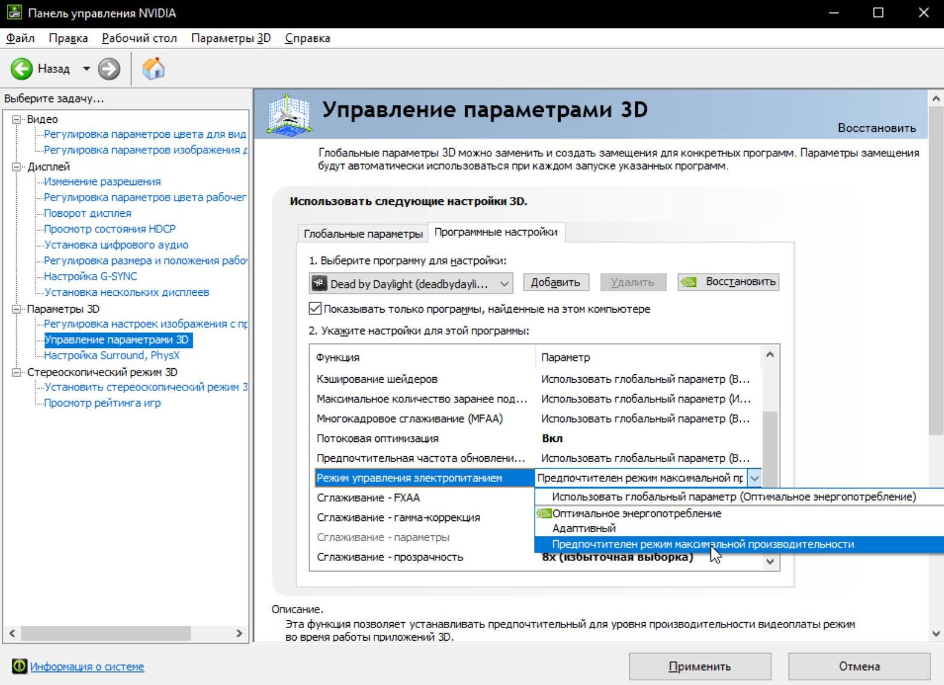Viewport: 944px width, 685px height.
Task: Click settings list scroll up arrow
Action: point(770,354)
